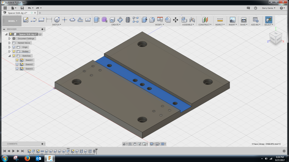Toggle the Origin folder visibility lightbulb
The image size is (289, 162).
14,47
